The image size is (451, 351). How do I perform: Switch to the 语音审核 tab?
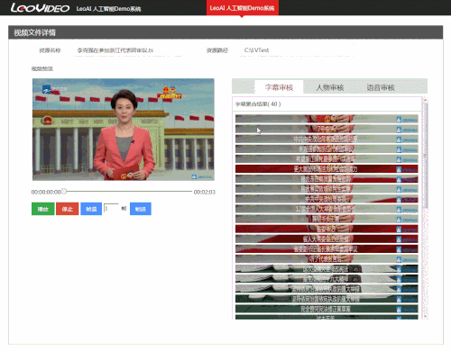[x=381, y=87]
